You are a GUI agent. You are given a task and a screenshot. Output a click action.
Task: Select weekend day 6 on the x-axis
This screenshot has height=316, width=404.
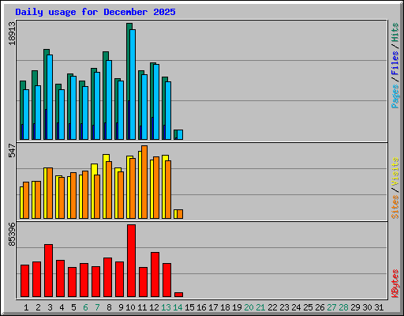pos(85,307)
